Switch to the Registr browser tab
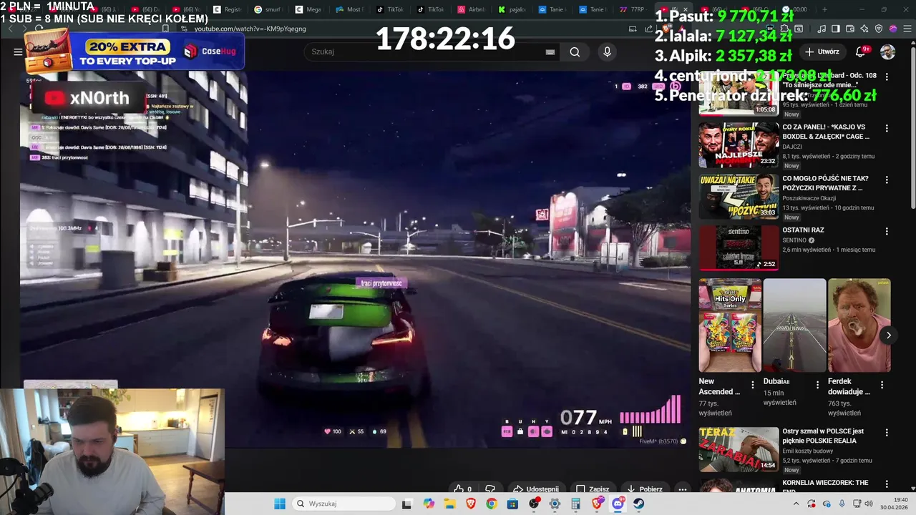Image resolution: width=916 pixels, height=515 pixels. click(x=229, y=9)
